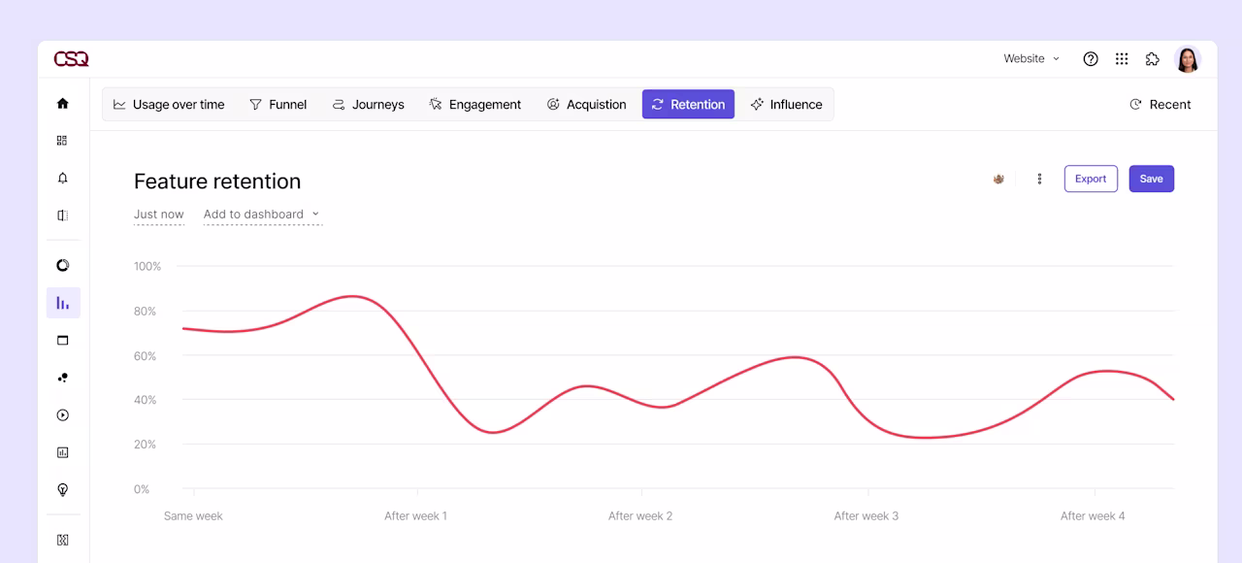The width and height of the screenshot is (1242, 563).
Task: Open the boxed chart report sidebar icon
Action: pos(63,452)
